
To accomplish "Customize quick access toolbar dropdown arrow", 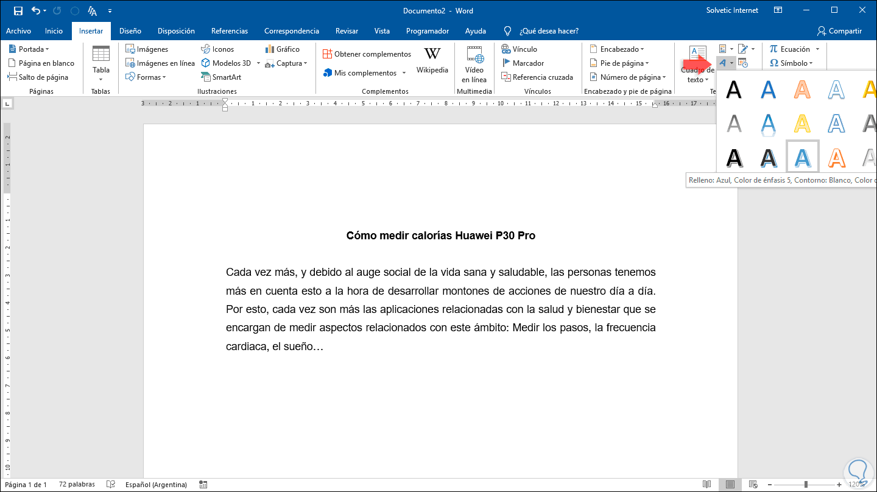I will pos(110,11).
